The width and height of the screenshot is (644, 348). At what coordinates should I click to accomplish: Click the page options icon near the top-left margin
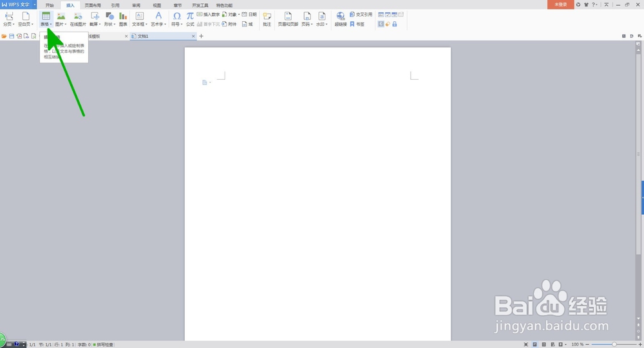tap(205, 82)
